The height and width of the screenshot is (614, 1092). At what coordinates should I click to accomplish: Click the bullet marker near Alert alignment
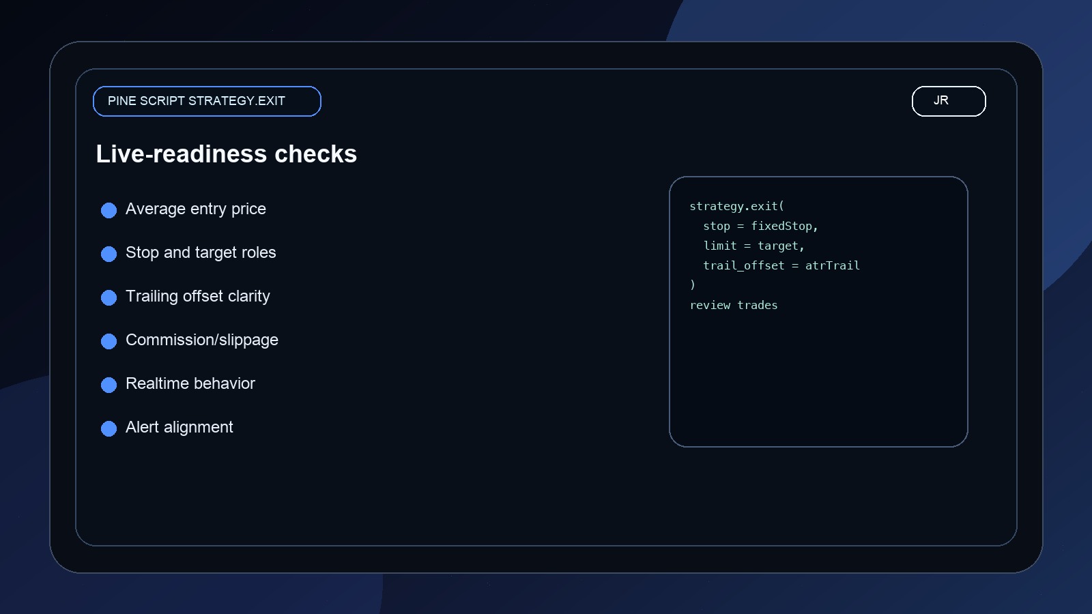[109, 428]
